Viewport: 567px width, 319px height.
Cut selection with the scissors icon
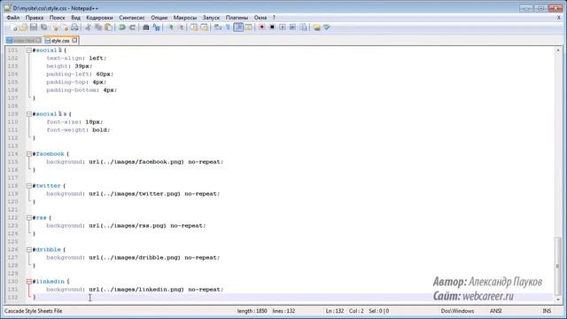click(x=88, y=27)
